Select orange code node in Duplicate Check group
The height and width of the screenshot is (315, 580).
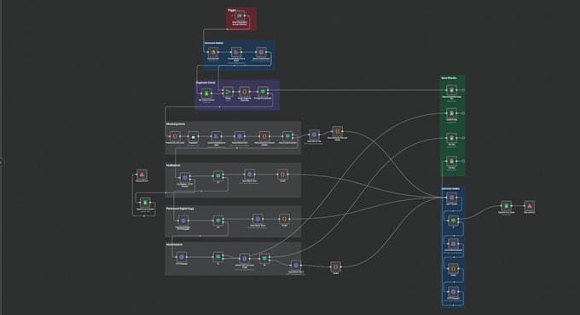click(x=244, y=92)
